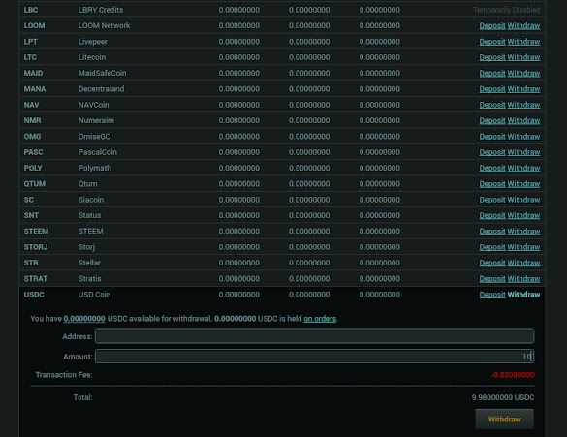Open Withdraw for Siacoin

click(x=523, y=200)
